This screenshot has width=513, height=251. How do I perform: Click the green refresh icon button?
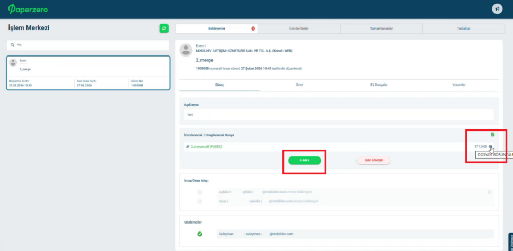164,29
